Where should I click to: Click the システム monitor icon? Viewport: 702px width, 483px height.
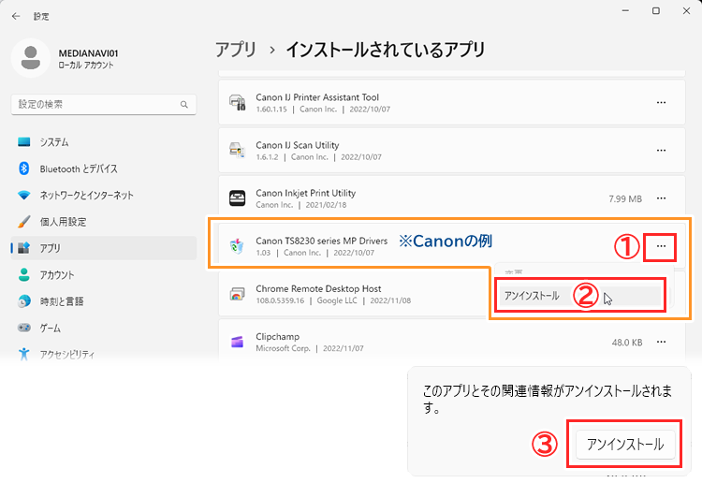click(x=23, y=142)
